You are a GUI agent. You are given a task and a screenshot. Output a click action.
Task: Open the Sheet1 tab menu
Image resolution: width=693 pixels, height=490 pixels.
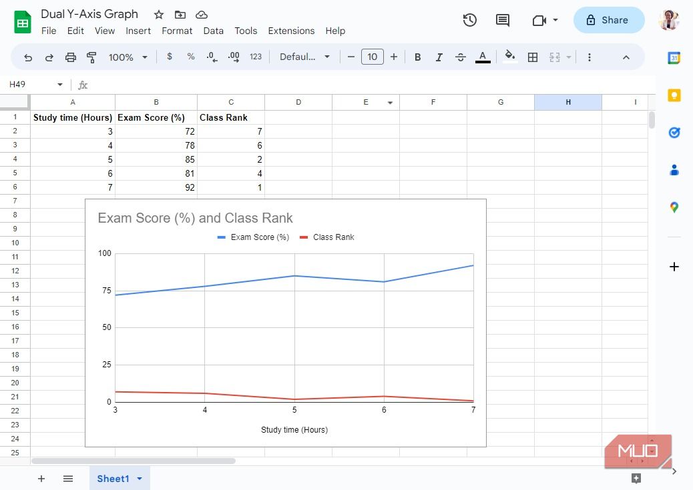[140, 478]
